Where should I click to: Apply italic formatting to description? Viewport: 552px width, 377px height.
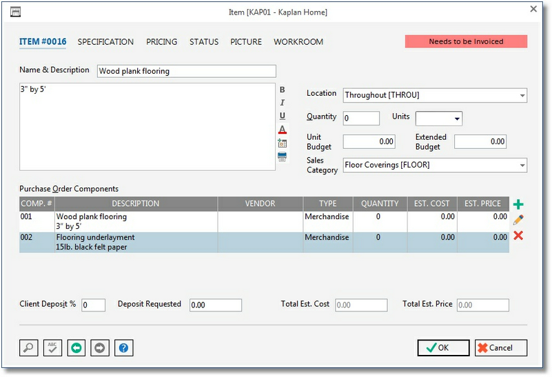click(x=282, y=103)
